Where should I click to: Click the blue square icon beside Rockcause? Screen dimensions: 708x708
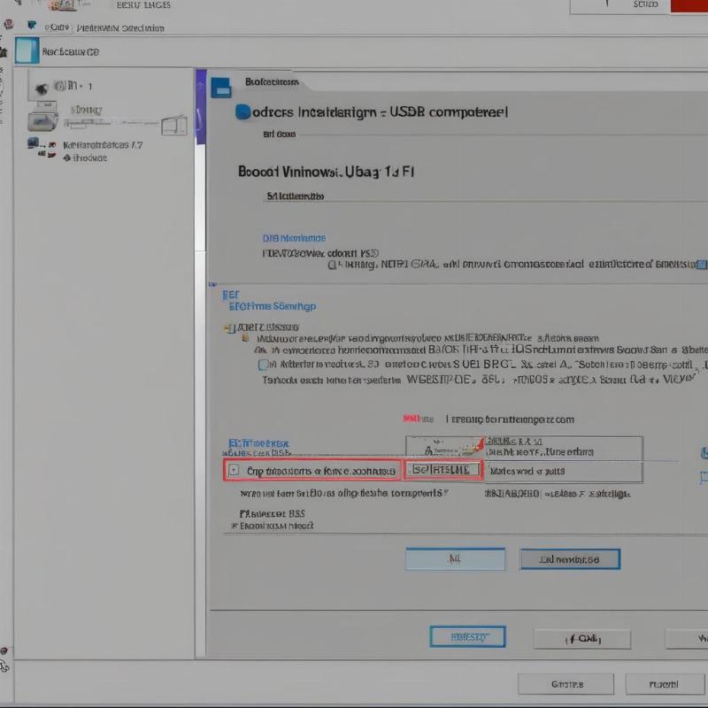[x=27, y=51]
